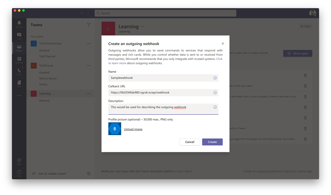Click Create to save the outgoing webhook

tap(212, 141)
